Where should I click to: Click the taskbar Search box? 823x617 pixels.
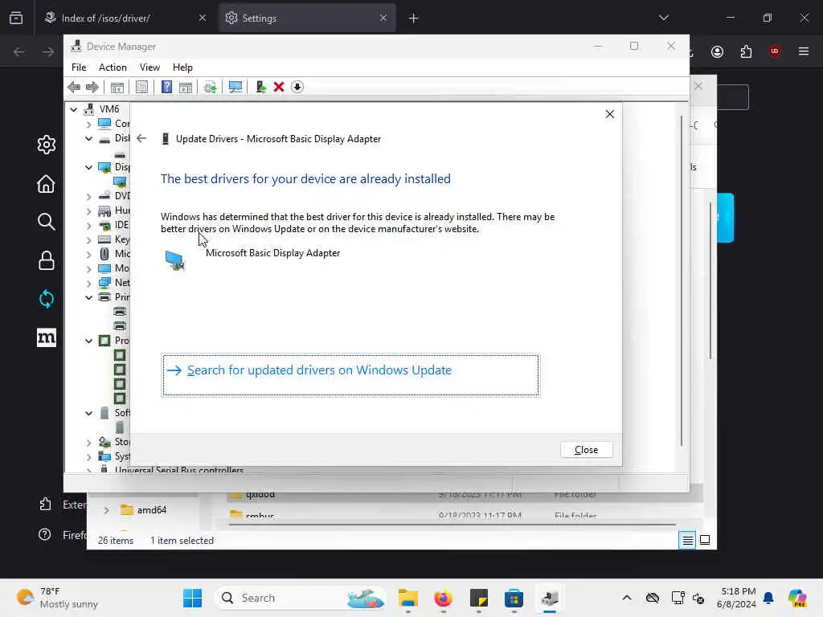click(301, 598)
